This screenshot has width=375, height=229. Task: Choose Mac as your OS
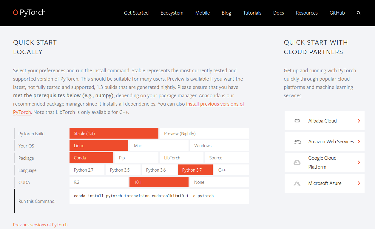click(x=159, y=145)
